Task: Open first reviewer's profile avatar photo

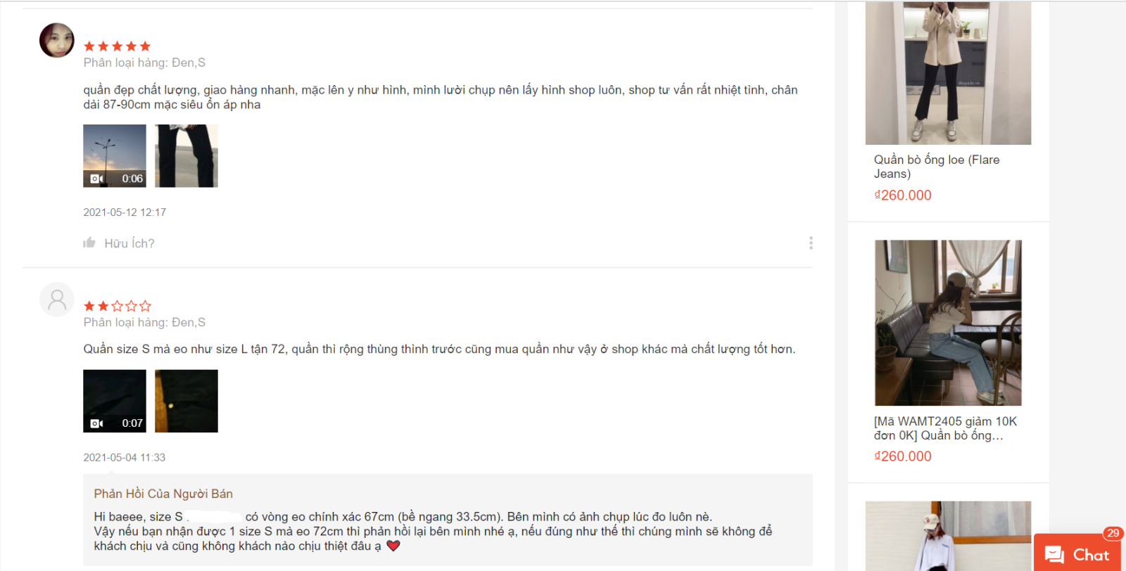Action: pos(57,40)
